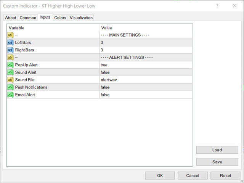
Task: Select the Right Bars value 3
Action: coord(102,50)
